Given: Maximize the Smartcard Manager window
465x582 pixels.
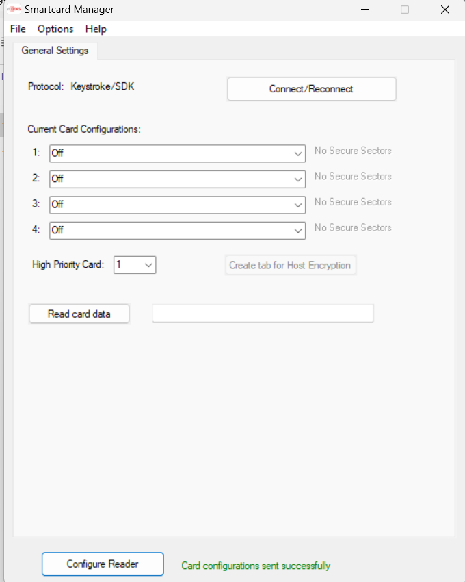Looking at the screenshot, I should 405,10.
